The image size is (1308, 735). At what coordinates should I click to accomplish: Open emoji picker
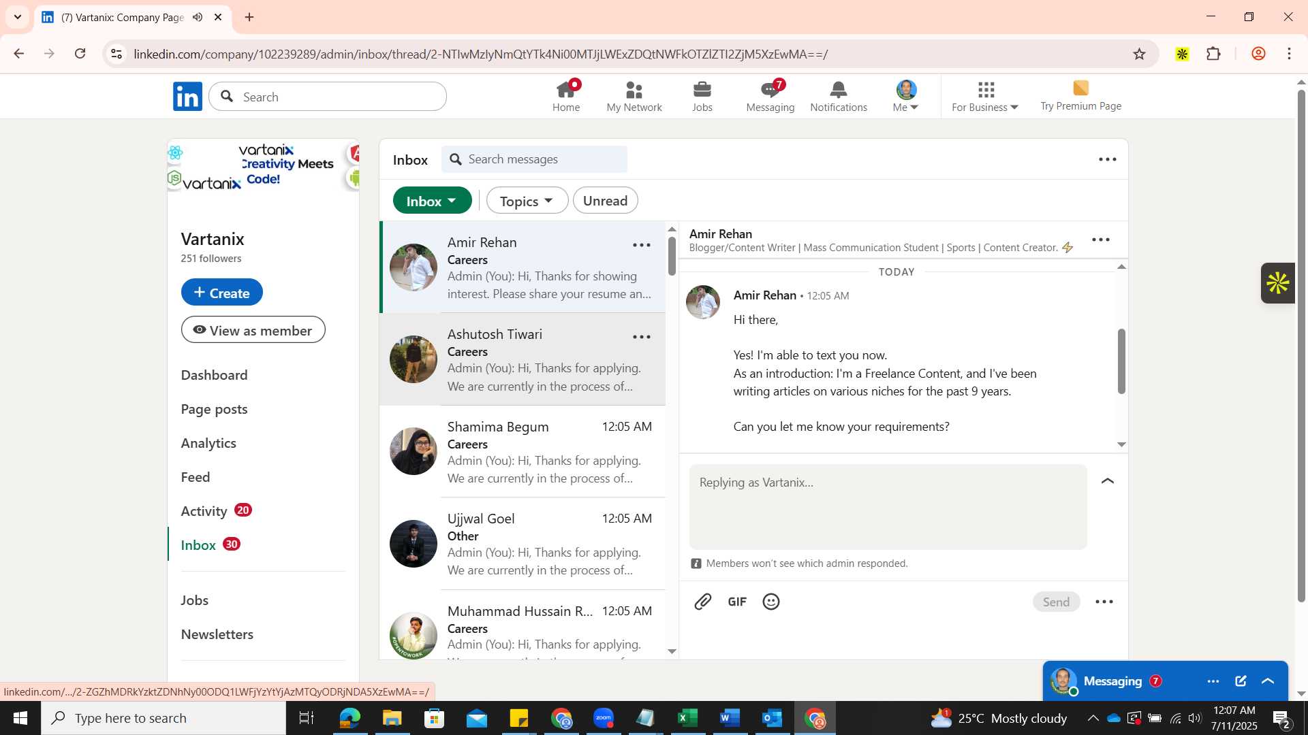click(770, 602)
